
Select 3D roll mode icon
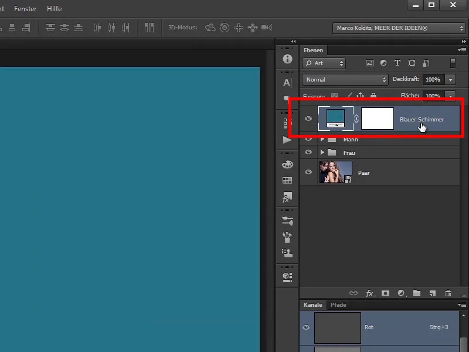tap(225, 28)
